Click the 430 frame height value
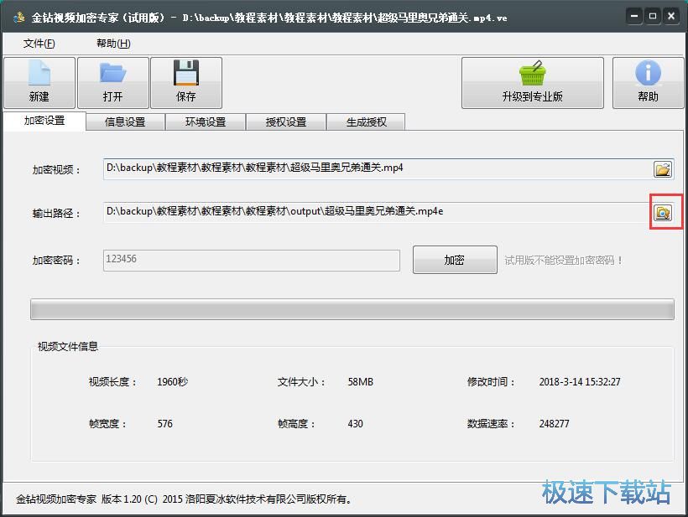The width and height of the screenshot is (688, 517). click(x=356, y=424)
